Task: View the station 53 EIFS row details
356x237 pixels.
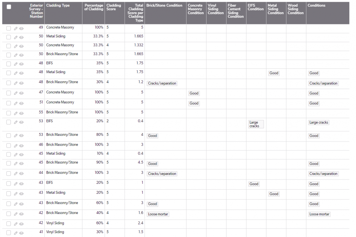Action: (21, 122)
